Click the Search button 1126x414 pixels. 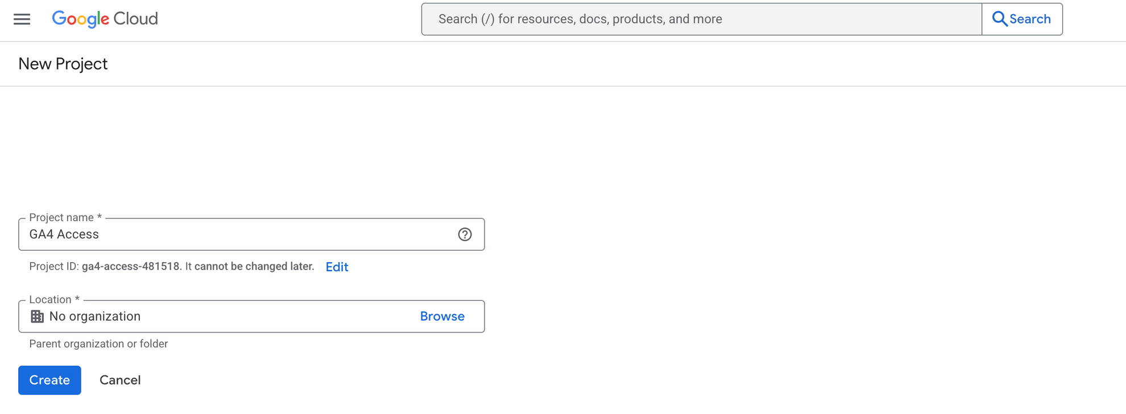[x=1022, y=18]
